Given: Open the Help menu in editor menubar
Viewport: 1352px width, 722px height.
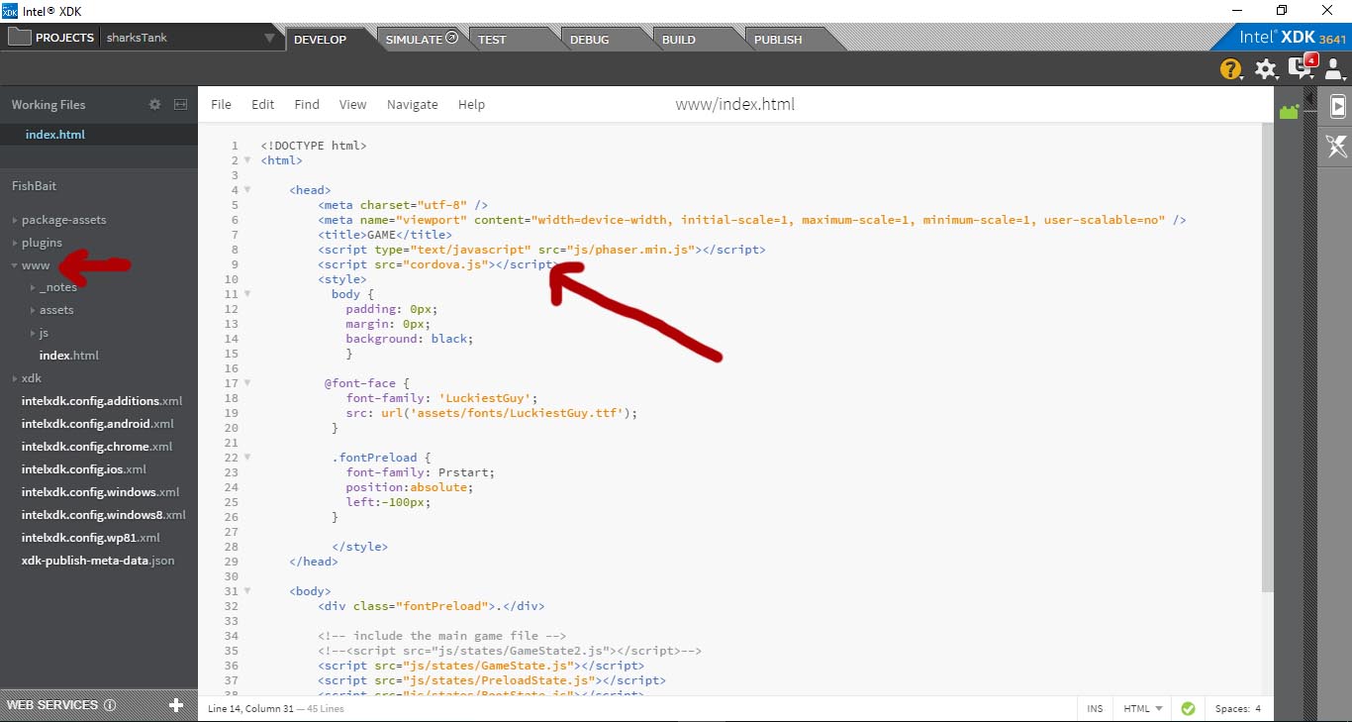Looking at the screenshot, I should [x=471, y=104].
